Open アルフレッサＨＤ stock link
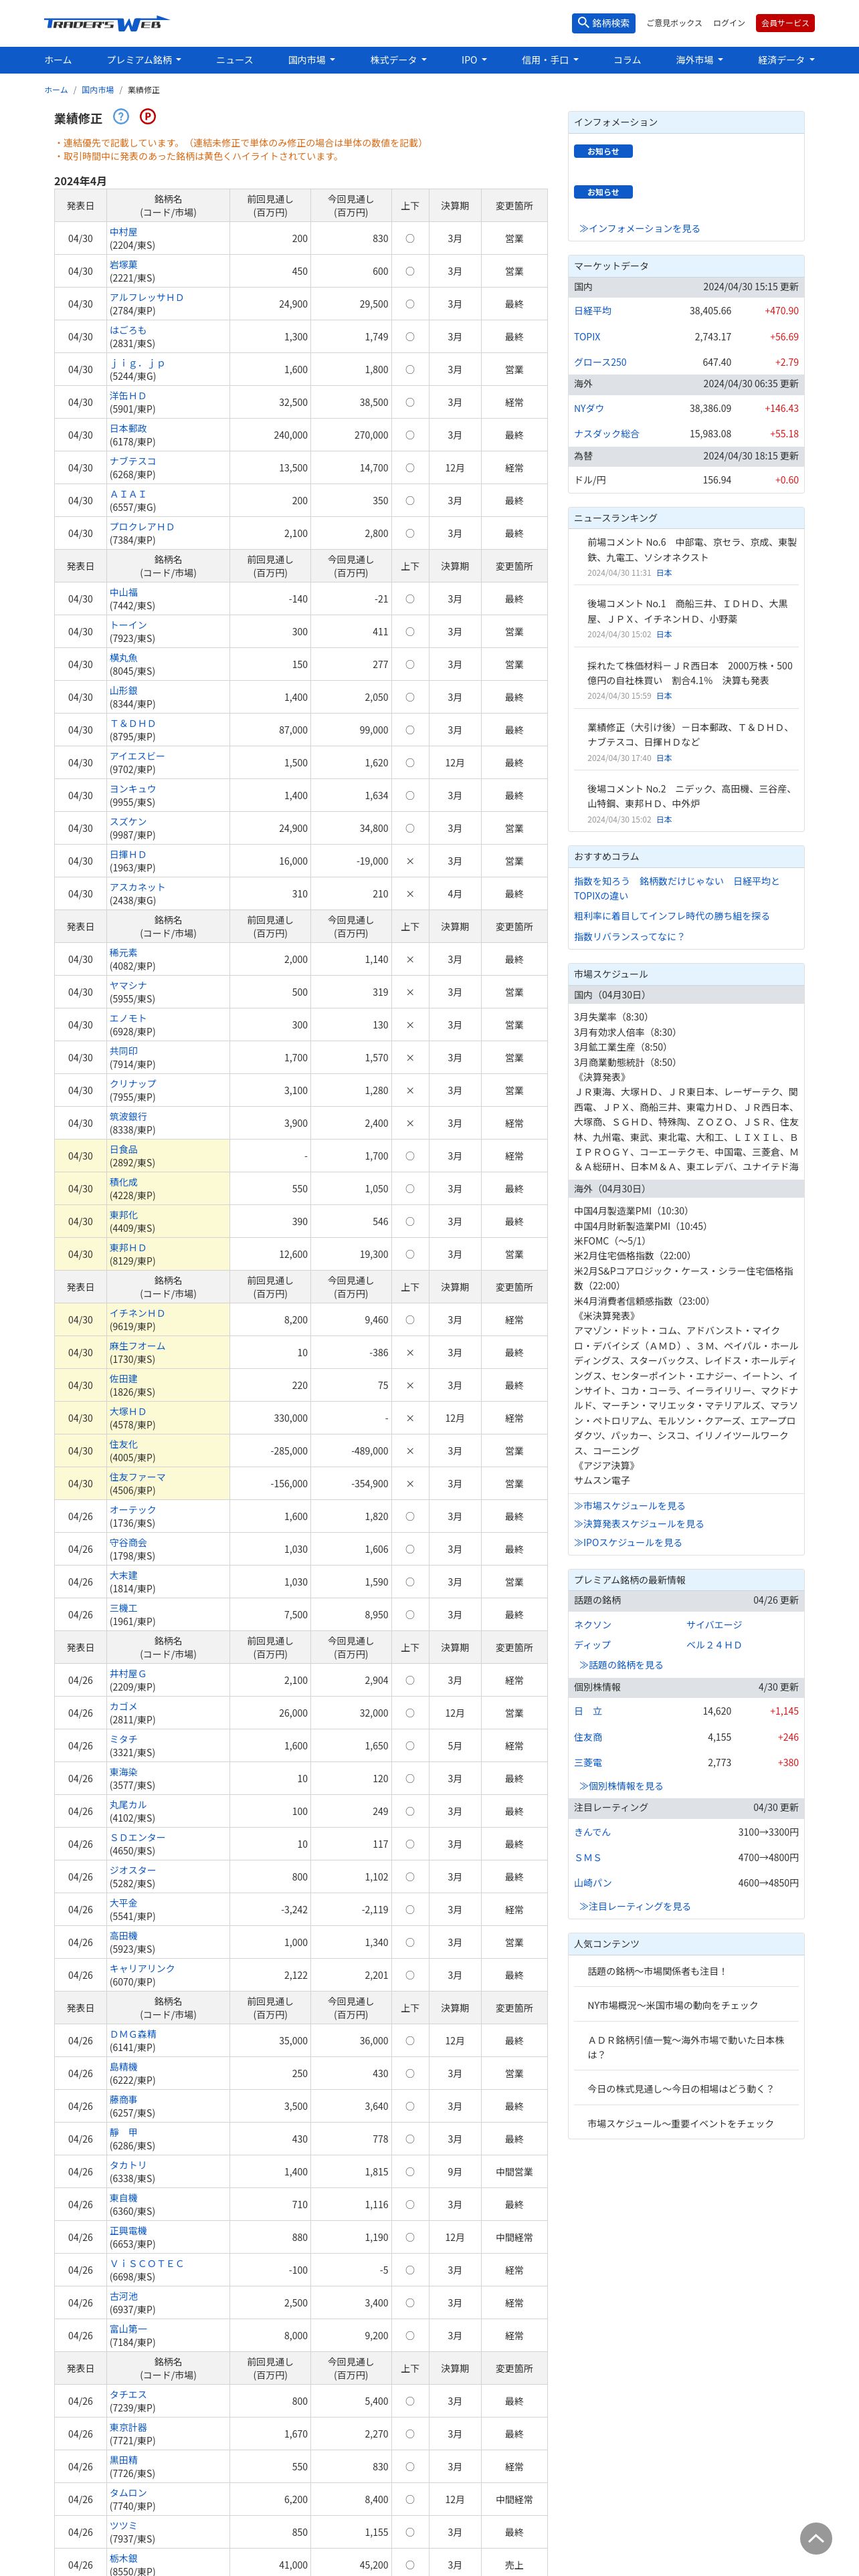This screenshot has height=2576, width=859. [147, 298]
